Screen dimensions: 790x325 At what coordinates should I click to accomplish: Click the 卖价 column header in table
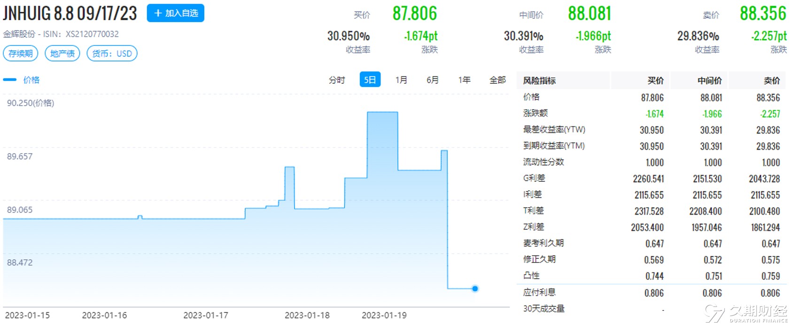point(771,81)
